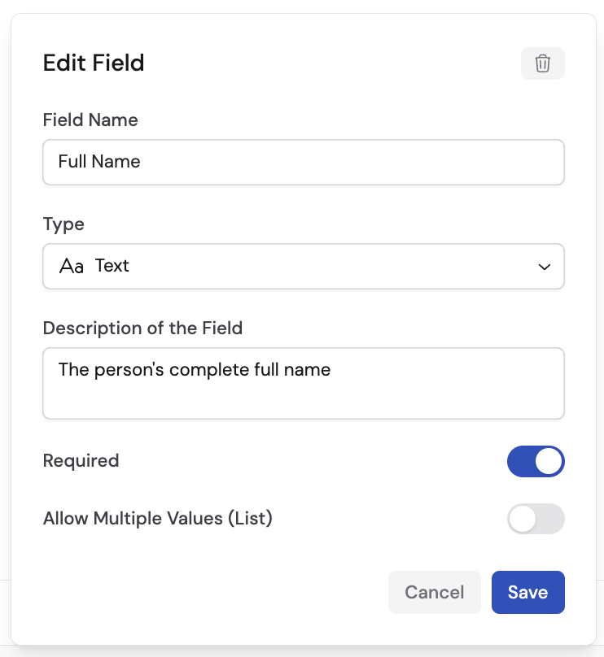Click the Full Name input field
Screen dimensions: 604x657
[x=303, y=162]
